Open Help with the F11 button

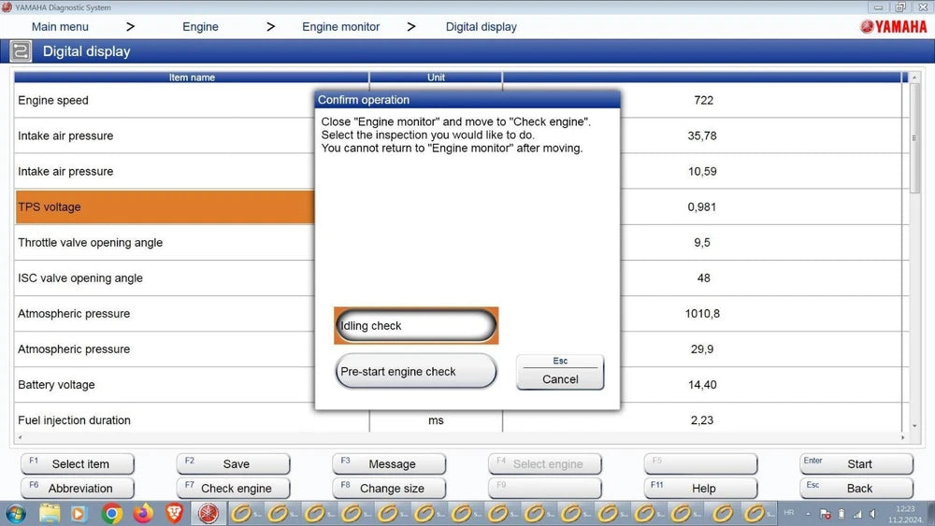pyautogui.click(x=700, y=488)
